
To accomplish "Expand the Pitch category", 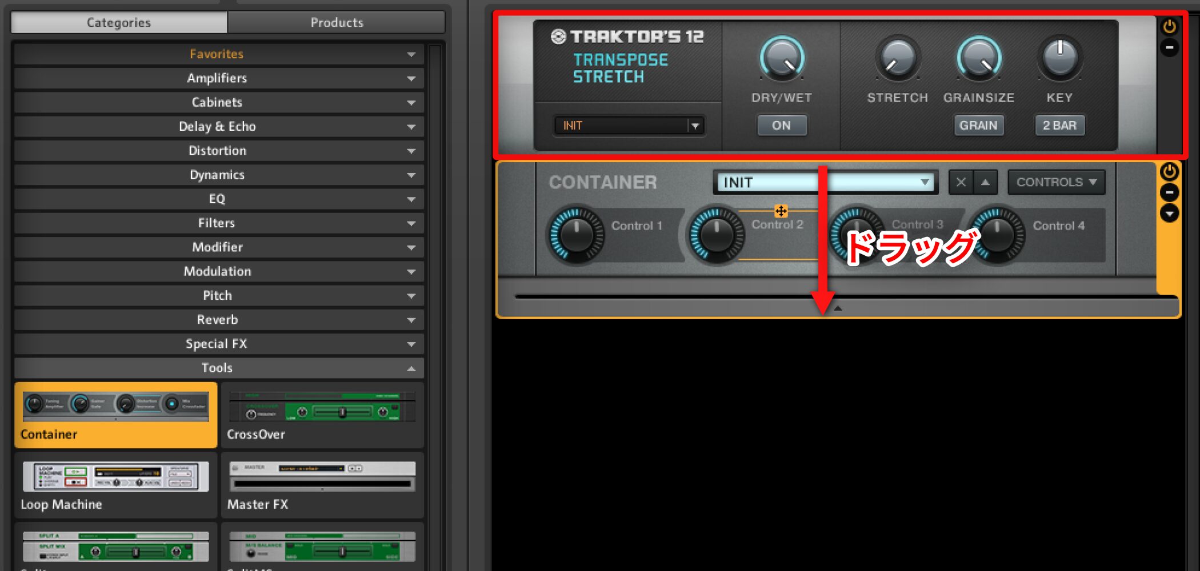I will (x=219, y=296).
